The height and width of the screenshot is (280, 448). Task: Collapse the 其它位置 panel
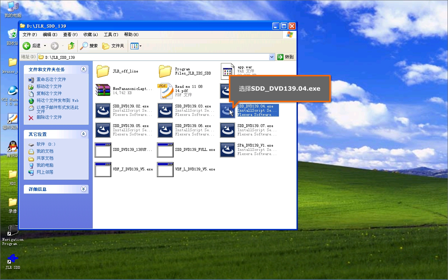tap(83, 134)
